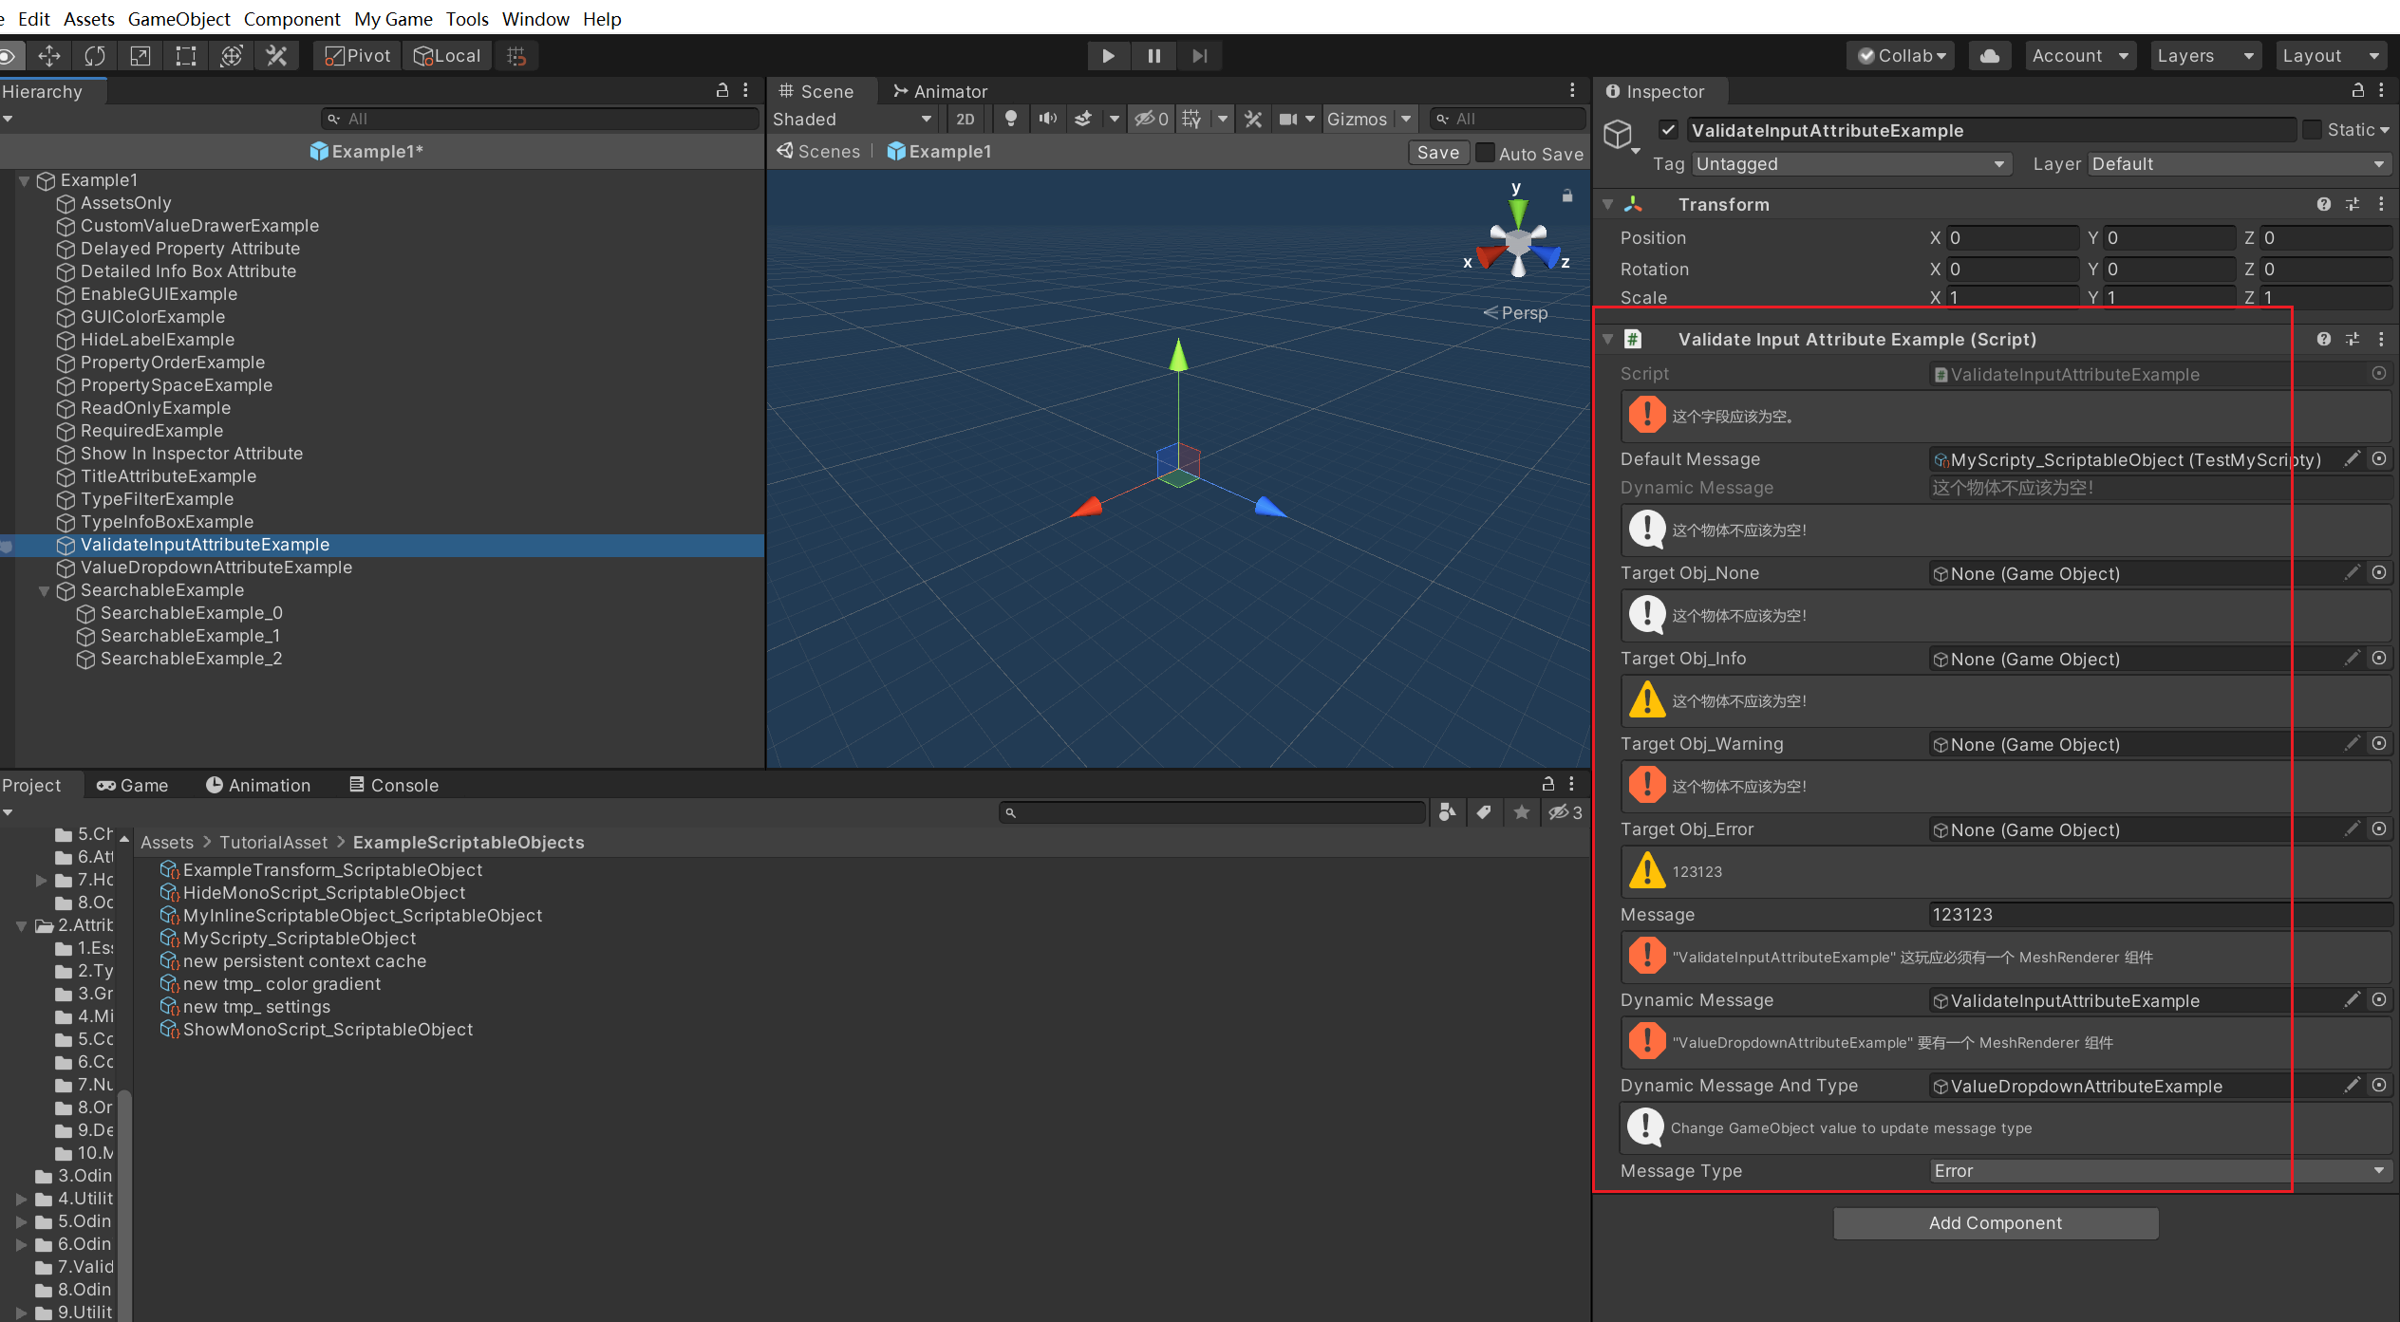Image resolution: width=2400 pixels, height=1322 pixels.
Task: Open the GameObject menu
Action: click(178, 19)
